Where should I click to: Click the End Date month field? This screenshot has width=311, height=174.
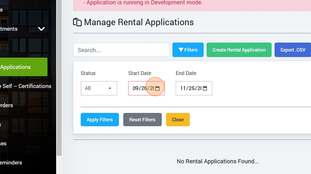click(x=183, y=89)
